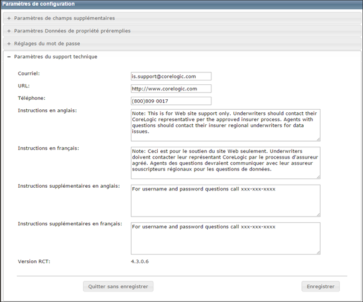Viewport: 363px width, 302px height.
Task: Click Quitter sans enregistrer button
Action: coord(118,286)
